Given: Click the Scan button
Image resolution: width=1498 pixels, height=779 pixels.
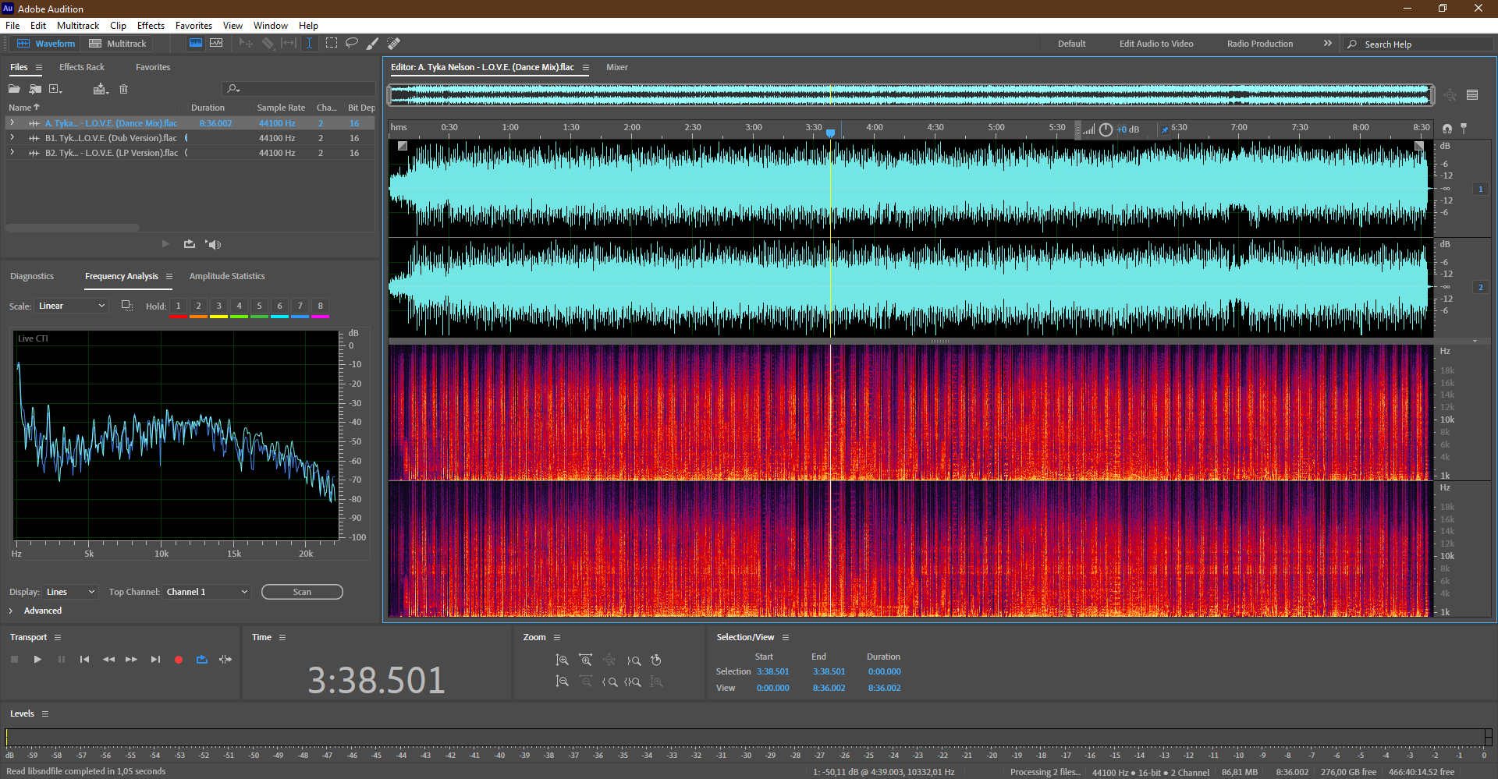Looking at the screenshot, I should coord(302,592).
